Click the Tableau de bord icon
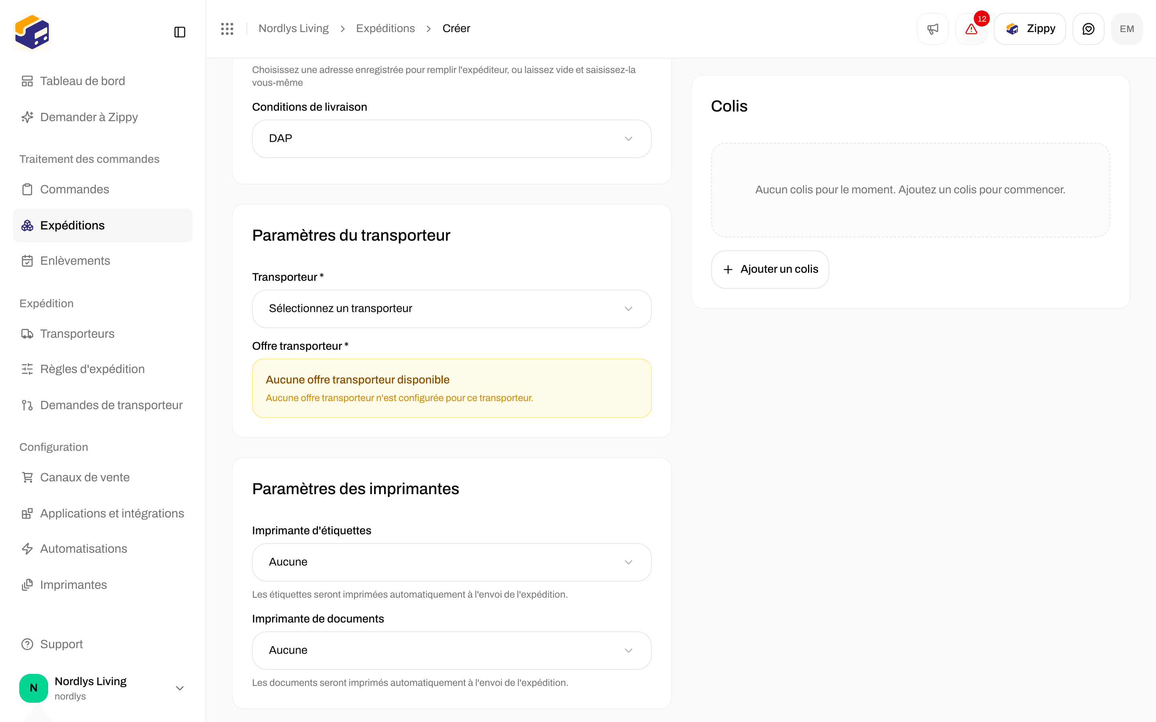1156x722 pixels. pos(27,81)
